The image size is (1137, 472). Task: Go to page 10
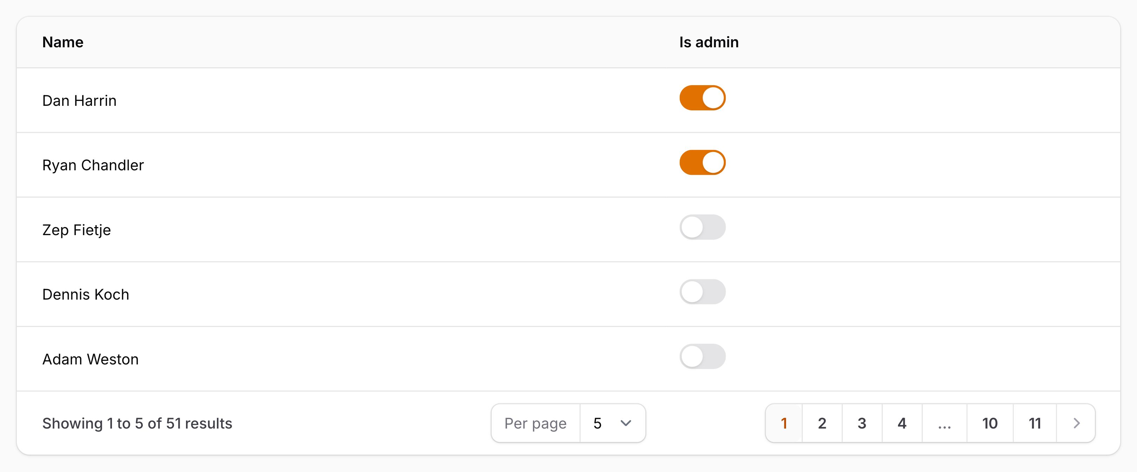click(990, 423)
